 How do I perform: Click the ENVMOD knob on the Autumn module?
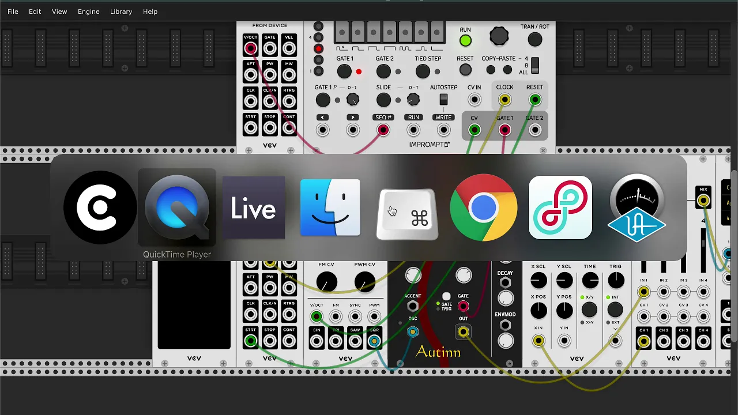point(505,341)
